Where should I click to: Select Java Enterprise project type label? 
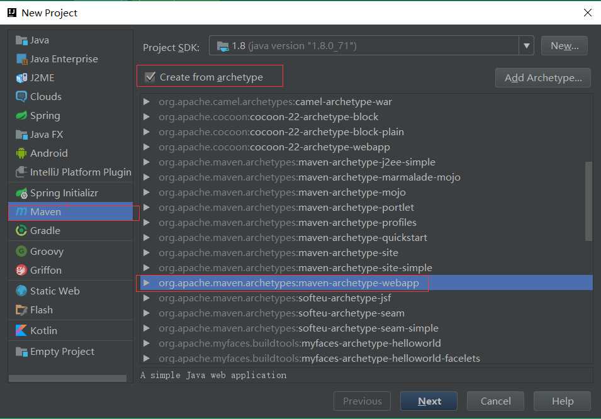coord(64,59)
